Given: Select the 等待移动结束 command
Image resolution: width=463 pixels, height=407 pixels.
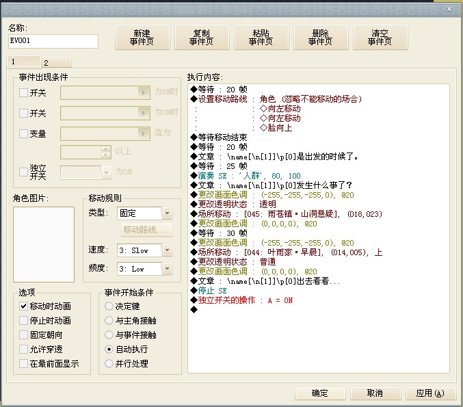Looking at the screenshot, I should (x=219, y=137).
